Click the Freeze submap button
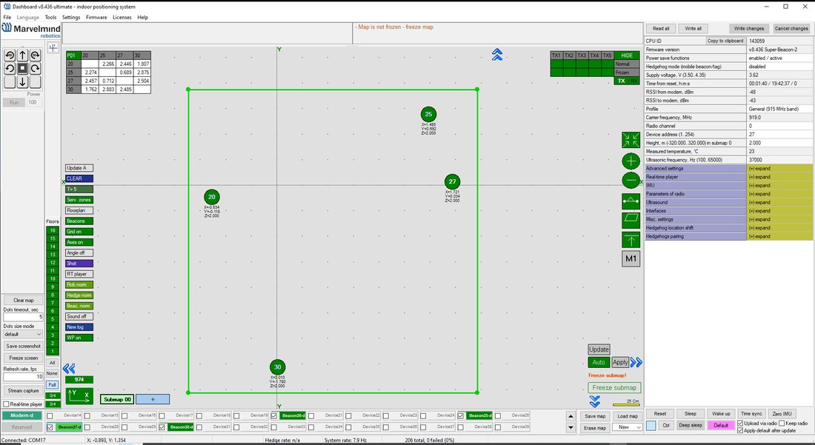Image resolution: width=815 pixels, height=445 pixels. point(614,387)
